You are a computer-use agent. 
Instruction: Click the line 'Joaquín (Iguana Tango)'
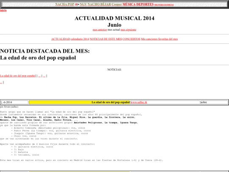click(x=50, y=133)
